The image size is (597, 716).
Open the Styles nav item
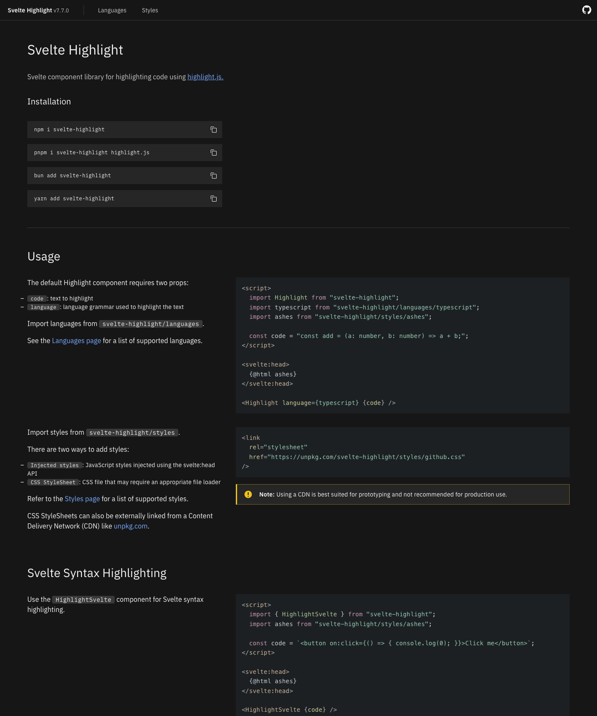point(150,10)
